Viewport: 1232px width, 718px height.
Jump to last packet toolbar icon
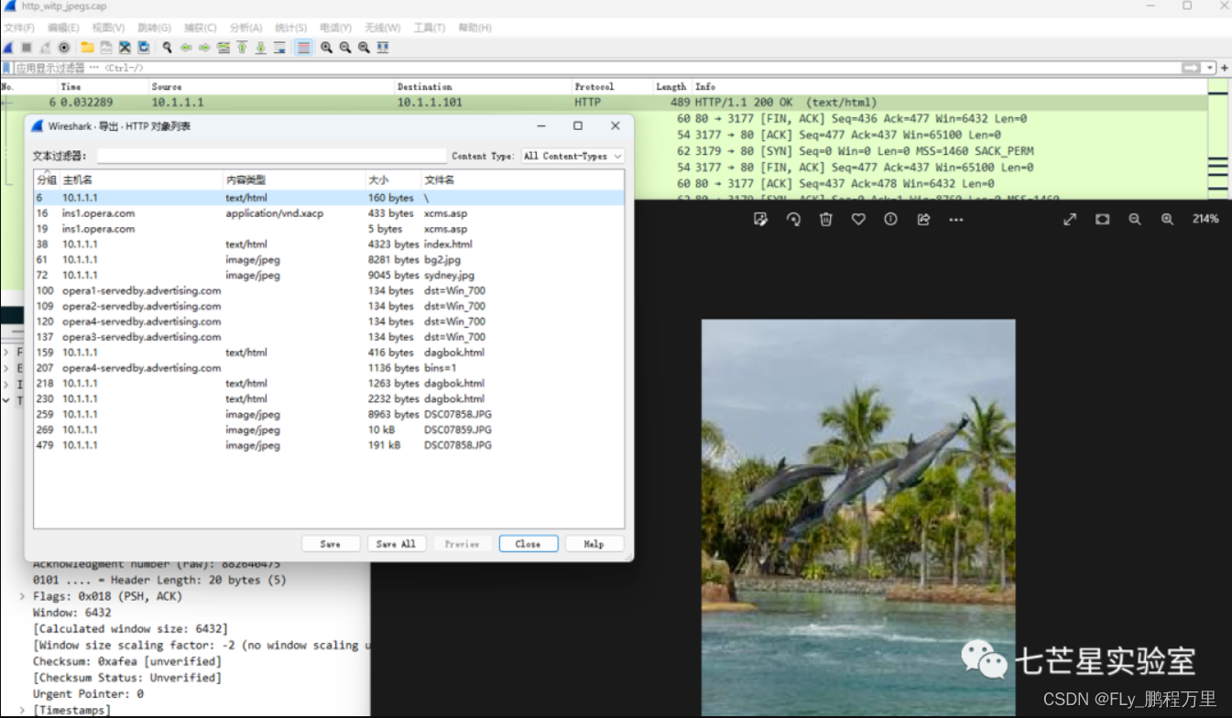pos(261,48)
